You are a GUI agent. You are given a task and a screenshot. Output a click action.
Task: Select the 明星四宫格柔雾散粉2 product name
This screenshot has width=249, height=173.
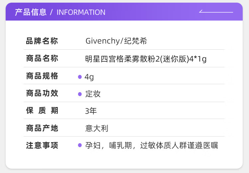[146, 59]
